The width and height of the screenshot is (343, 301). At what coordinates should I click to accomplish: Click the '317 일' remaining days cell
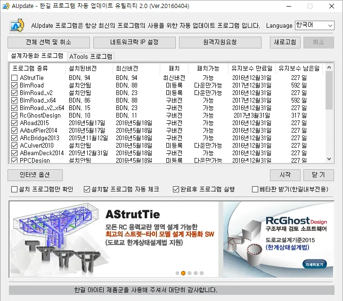[299, 115]
